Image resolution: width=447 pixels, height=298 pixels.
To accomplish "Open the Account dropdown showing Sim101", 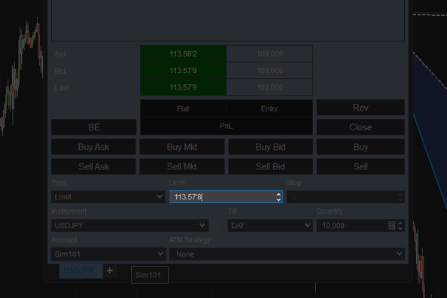I will [108, 254].
